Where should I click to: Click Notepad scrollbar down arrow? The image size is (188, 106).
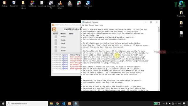point(159,90)
